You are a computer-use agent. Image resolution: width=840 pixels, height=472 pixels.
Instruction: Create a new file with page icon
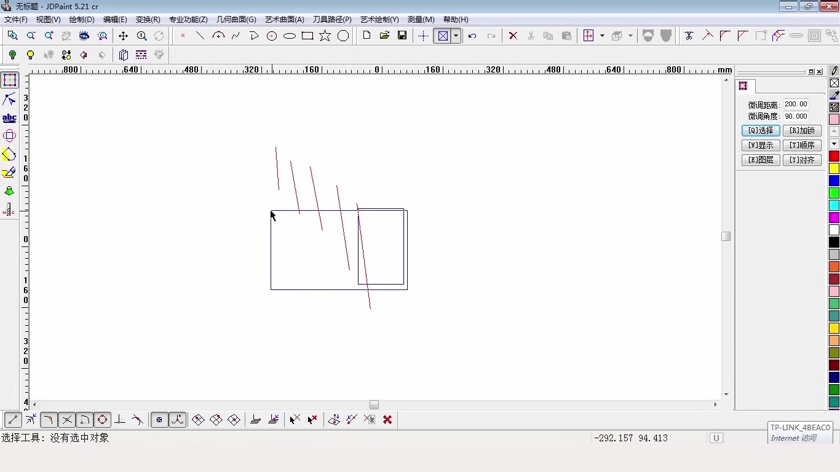pos(367,36)
